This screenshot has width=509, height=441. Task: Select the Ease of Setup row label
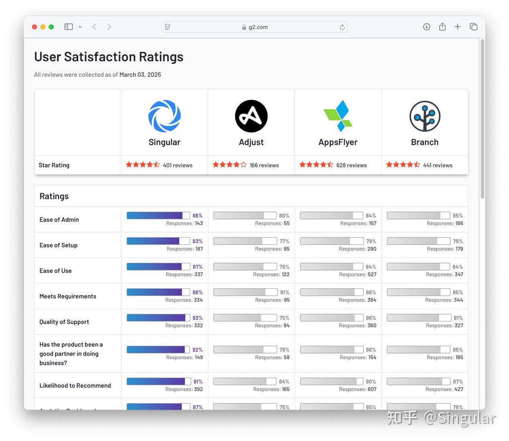click(x=59, y=245)
